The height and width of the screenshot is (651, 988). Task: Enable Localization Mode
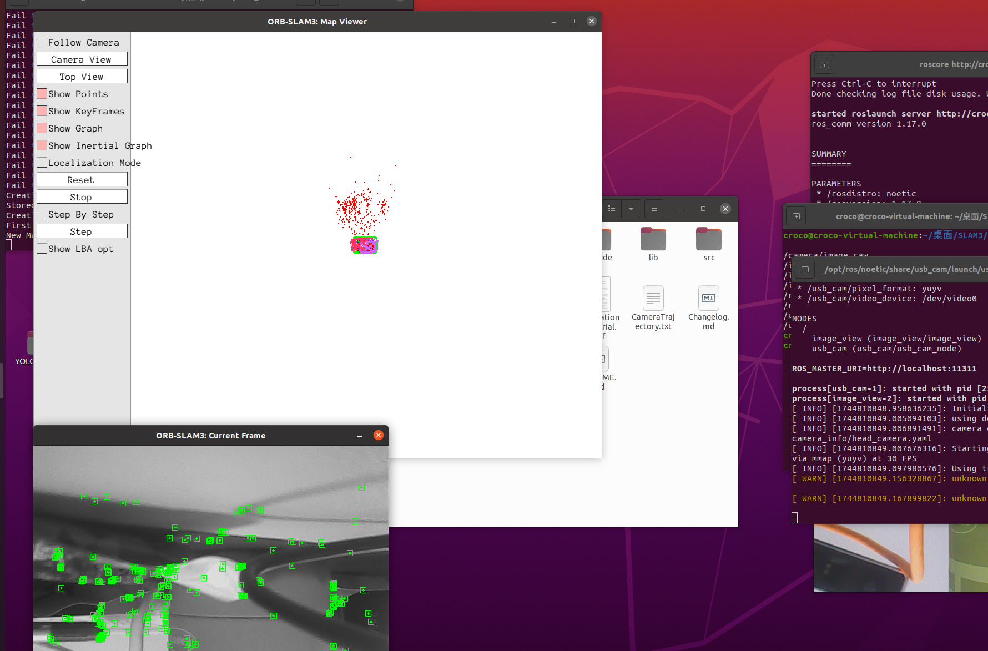tap(42, 162)
